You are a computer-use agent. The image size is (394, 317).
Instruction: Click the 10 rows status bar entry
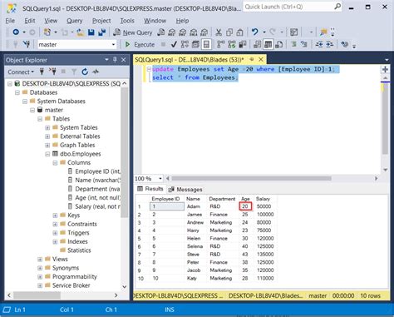[x=371, y=295]
